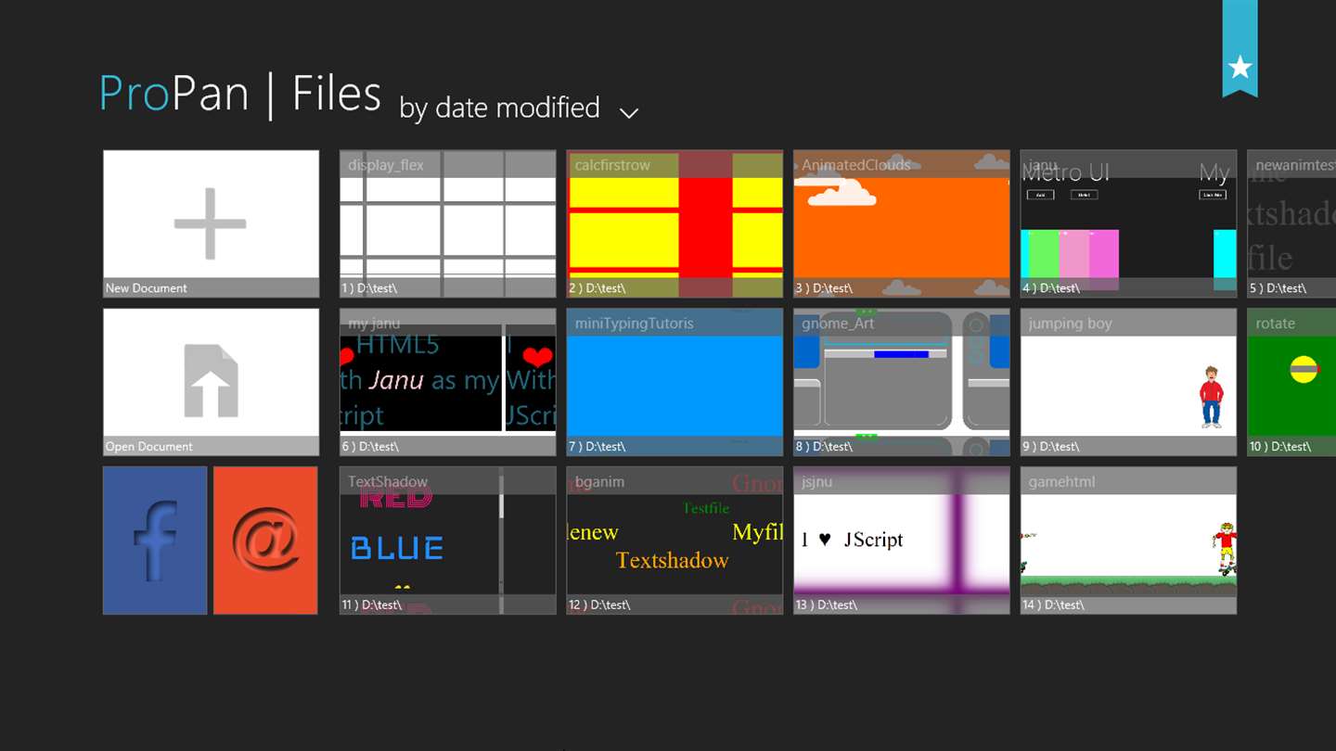Click the '10 ) D:\test\' path label
The width and height of the screenshot is (1336, 751).
pyautogui.click(x=1280, y=447)
